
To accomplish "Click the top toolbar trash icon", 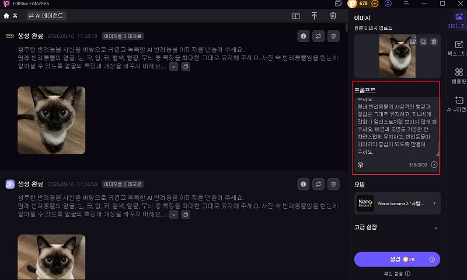I will point(333,16).
